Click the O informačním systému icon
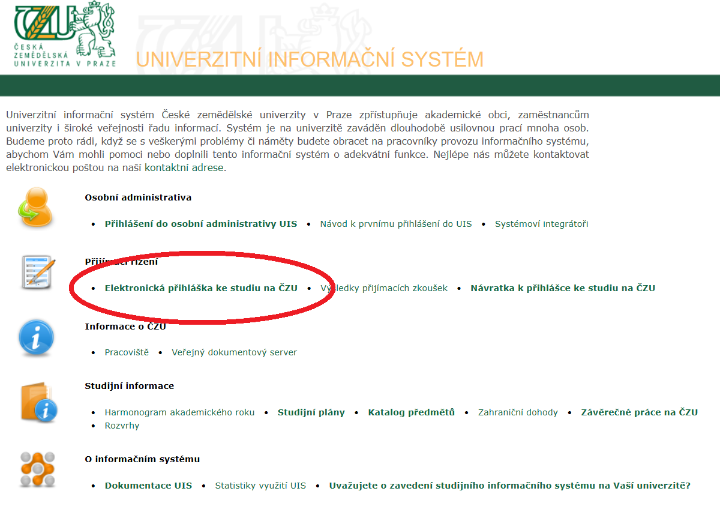Image resolution: width=720 pixels, height=518 pixels. [x=37, y=469]
